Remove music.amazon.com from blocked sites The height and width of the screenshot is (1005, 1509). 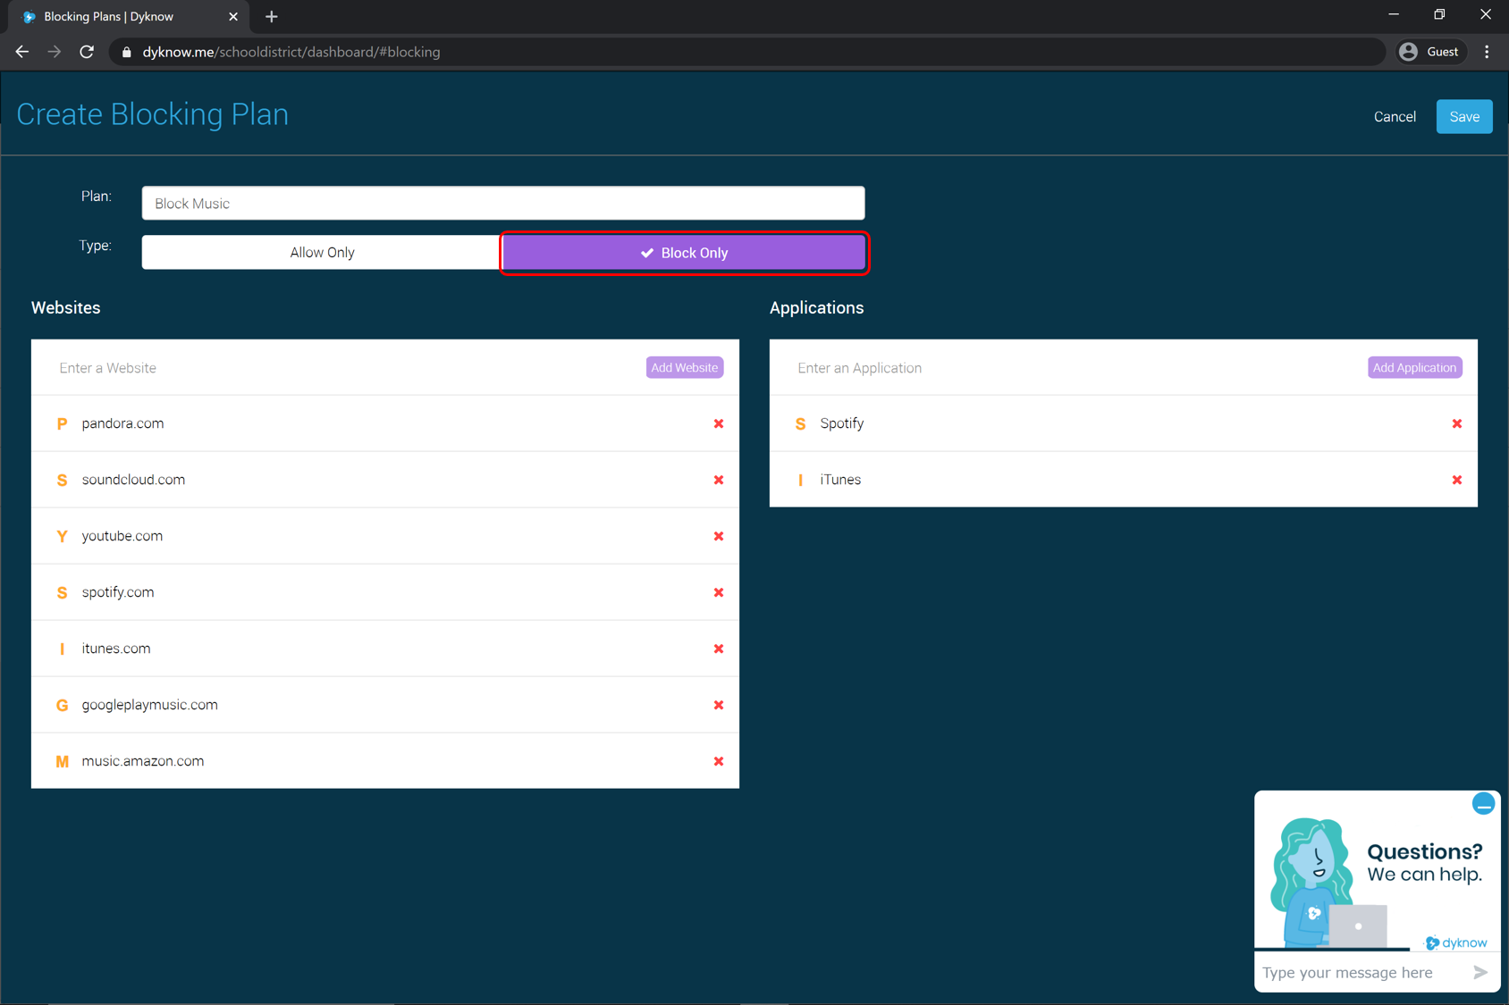(x=718, y=761)
